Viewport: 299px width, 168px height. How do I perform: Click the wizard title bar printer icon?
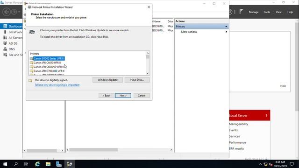click(x=29, y=7)
